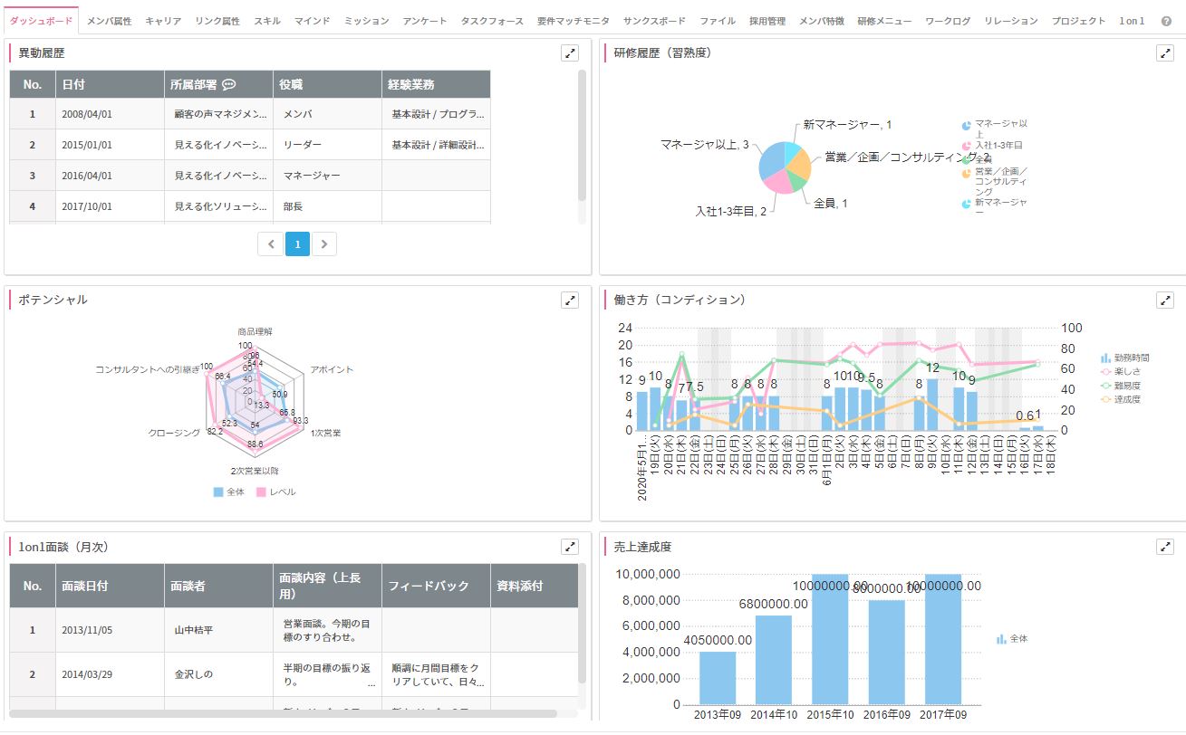Open the サンクスボード tab
The height and width of the screenshot is (735, 1186).
click(x=655, y=21)
